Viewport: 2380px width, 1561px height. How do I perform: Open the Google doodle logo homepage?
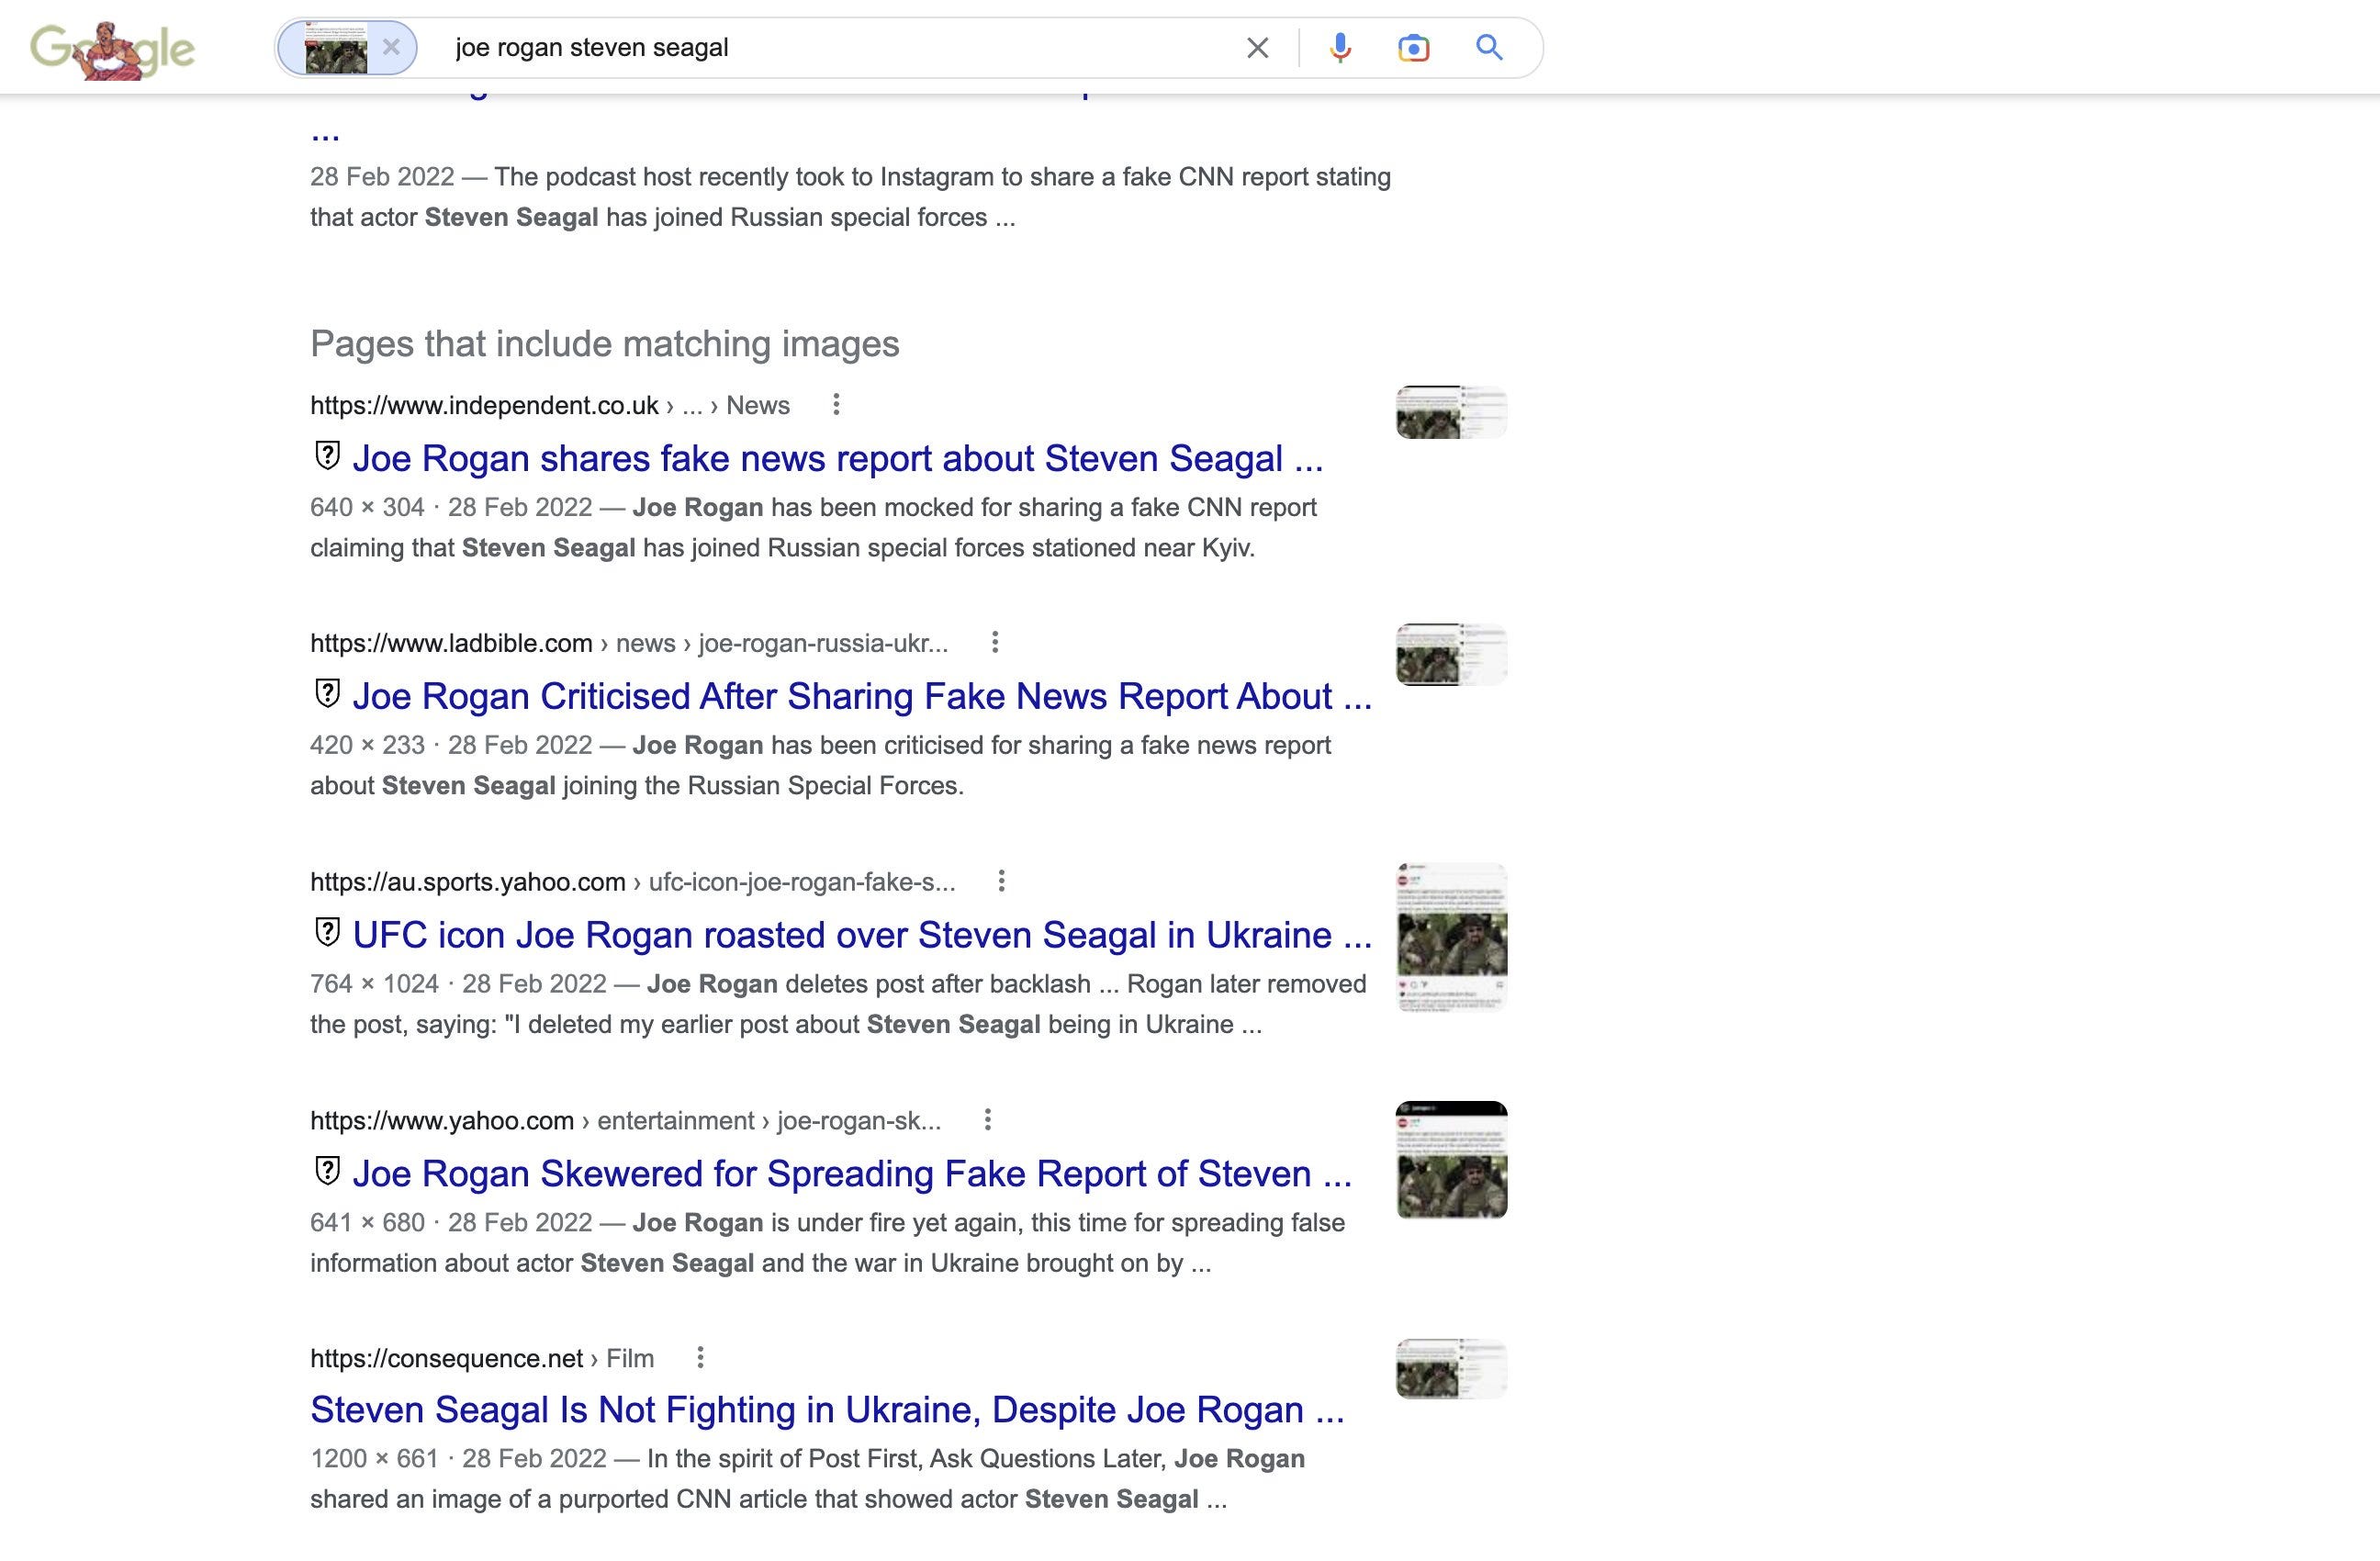tap(113, 49)
